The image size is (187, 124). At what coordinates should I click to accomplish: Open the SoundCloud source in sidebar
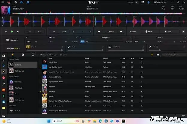click(4, 90)
